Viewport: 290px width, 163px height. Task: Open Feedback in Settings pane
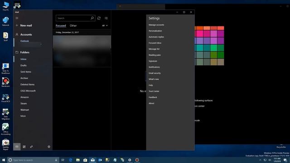click(153, 97)
